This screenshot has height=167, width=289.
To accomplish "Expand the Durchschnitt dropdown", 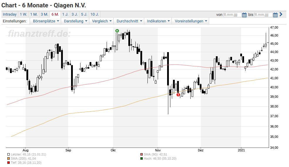I will click(x=129, y=21).
